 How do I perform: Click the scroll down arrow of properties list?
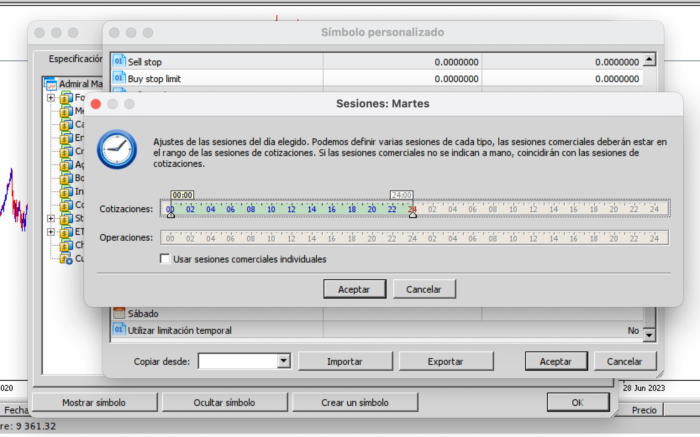pyautogui.click(x=650, y=335)
